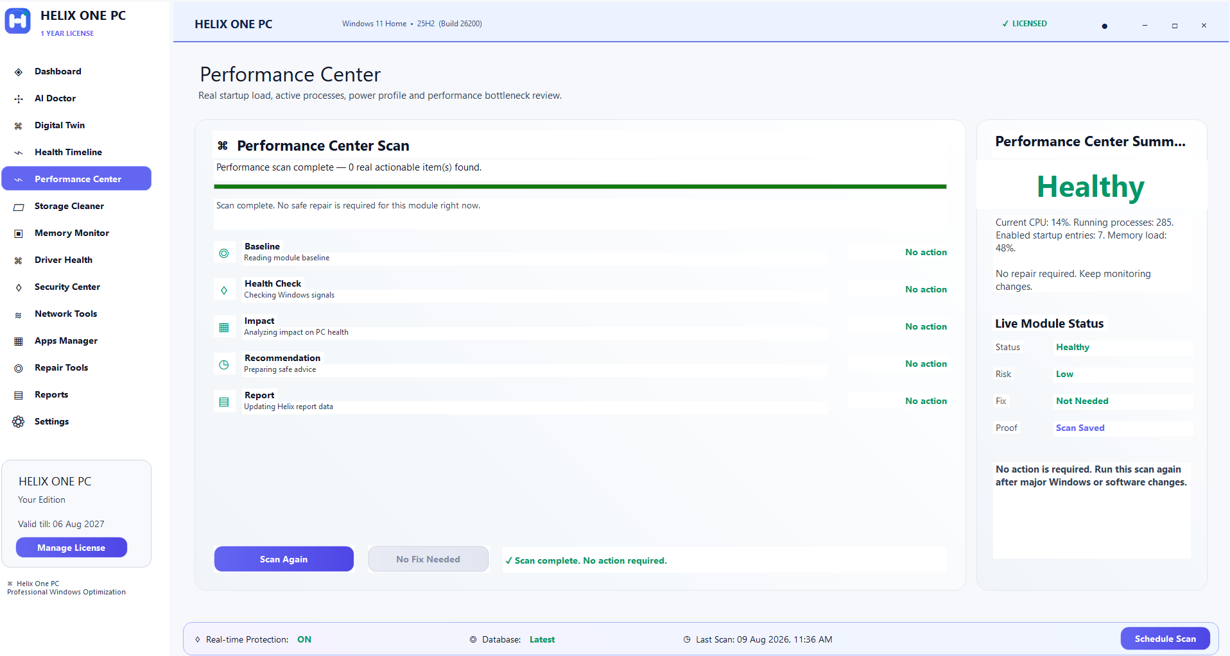Open Network Tools
The image size is (1230, 656).
[x=76, y=314]
